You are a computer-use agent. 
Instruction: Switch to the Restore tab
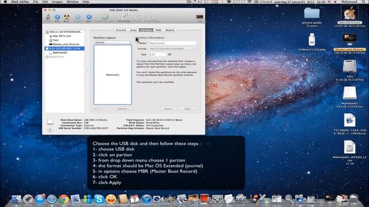(x=170, y=30)
